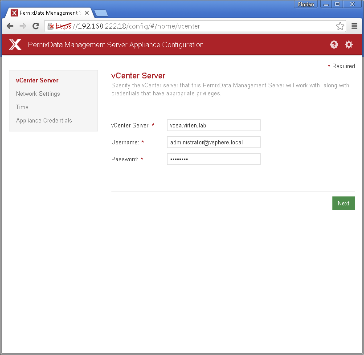Open the Time section

(22, 107)
